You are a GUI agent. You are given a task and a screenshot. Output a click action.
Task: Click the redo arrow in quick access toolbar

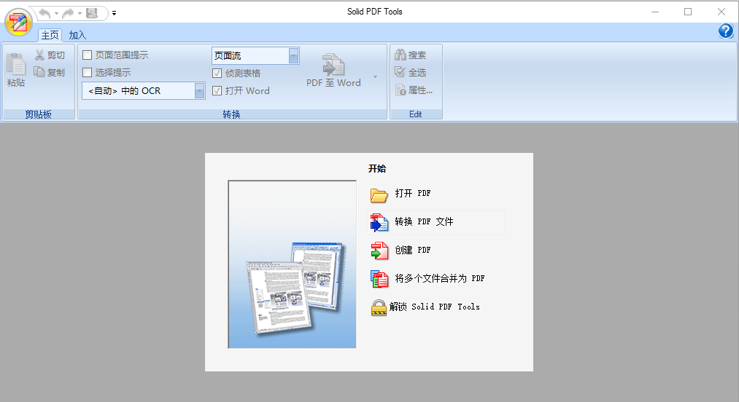(x=68, y=13)
